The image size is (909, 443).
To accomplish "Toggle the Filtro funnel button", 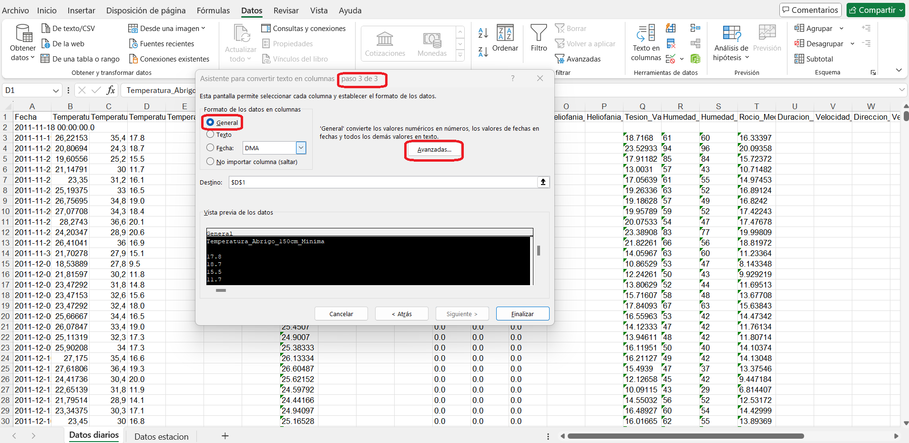I will (539, 38).
